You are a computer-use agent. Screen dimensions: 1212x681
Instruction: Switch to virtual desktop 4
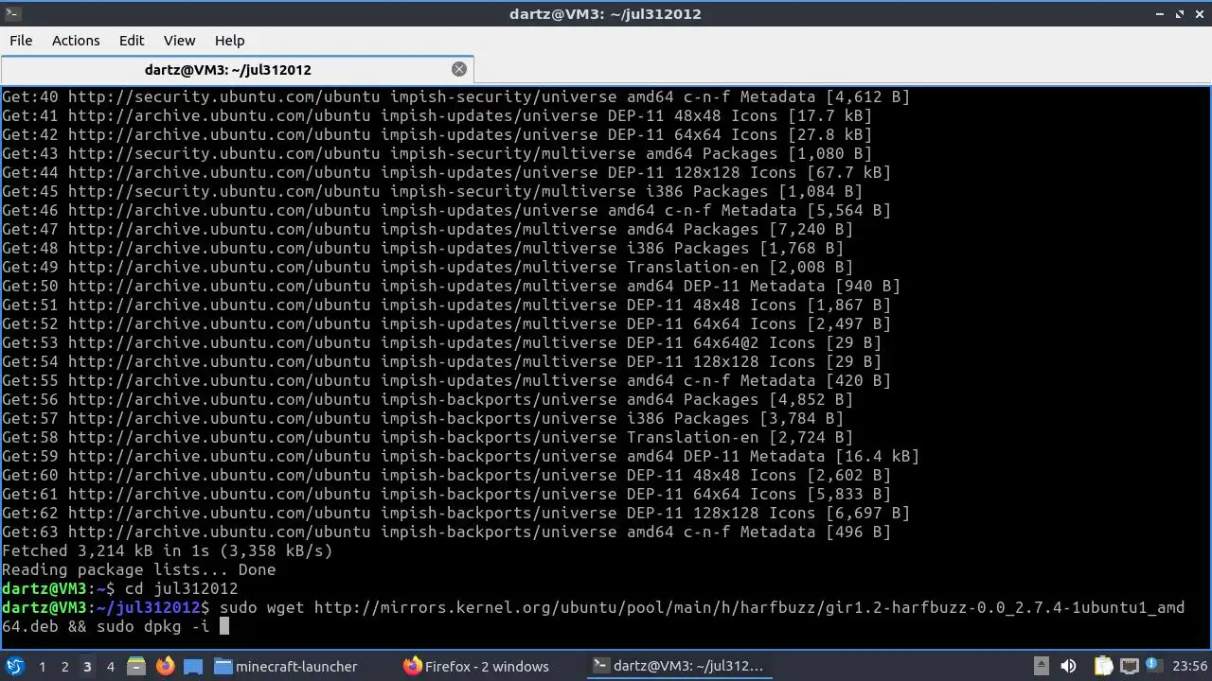(x=110, y=666)
